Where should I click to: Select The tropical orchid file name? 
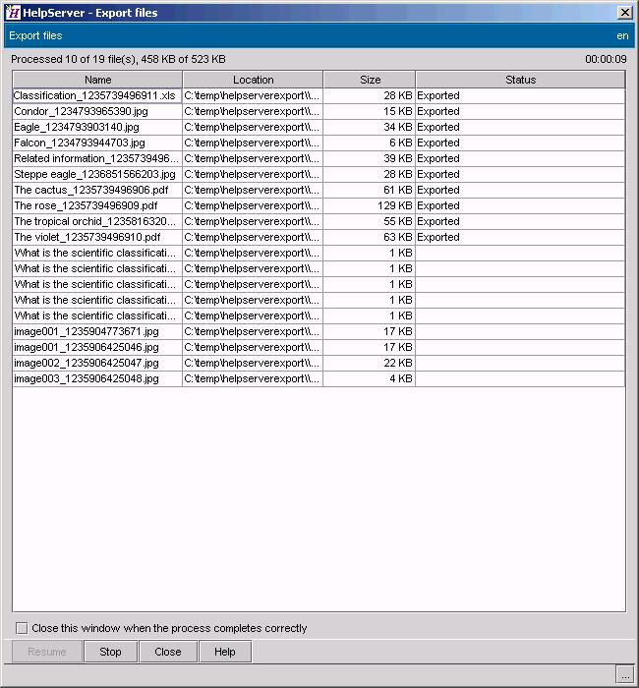[x=94, y=222]
